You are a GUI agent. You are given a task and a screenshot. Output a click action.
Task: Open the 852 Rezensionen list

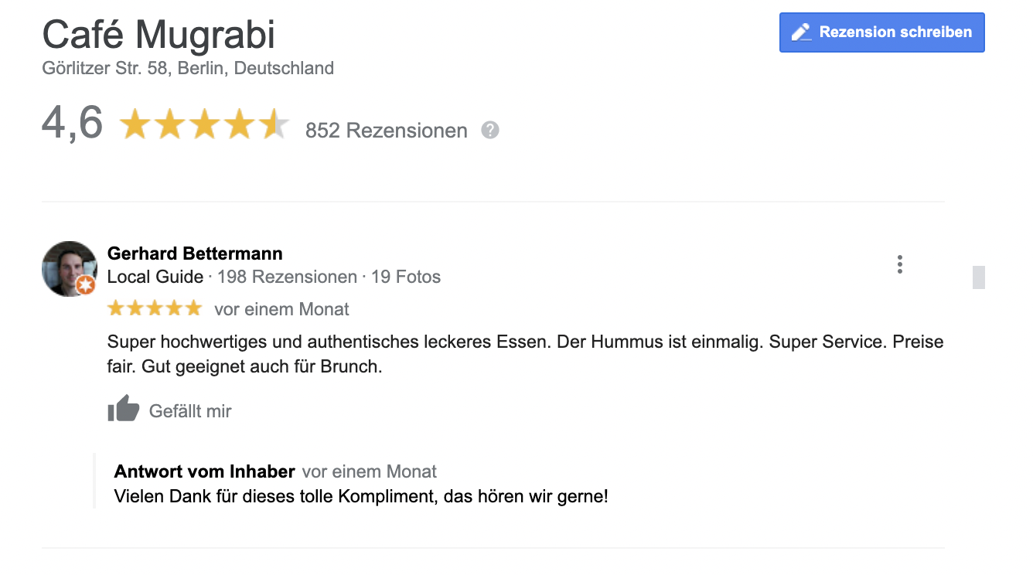point(386,130)
